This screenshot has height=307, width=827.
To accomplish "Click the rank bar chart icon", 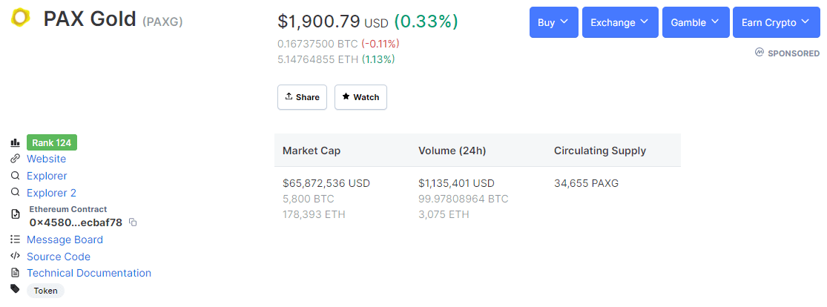I will [16, 142].
